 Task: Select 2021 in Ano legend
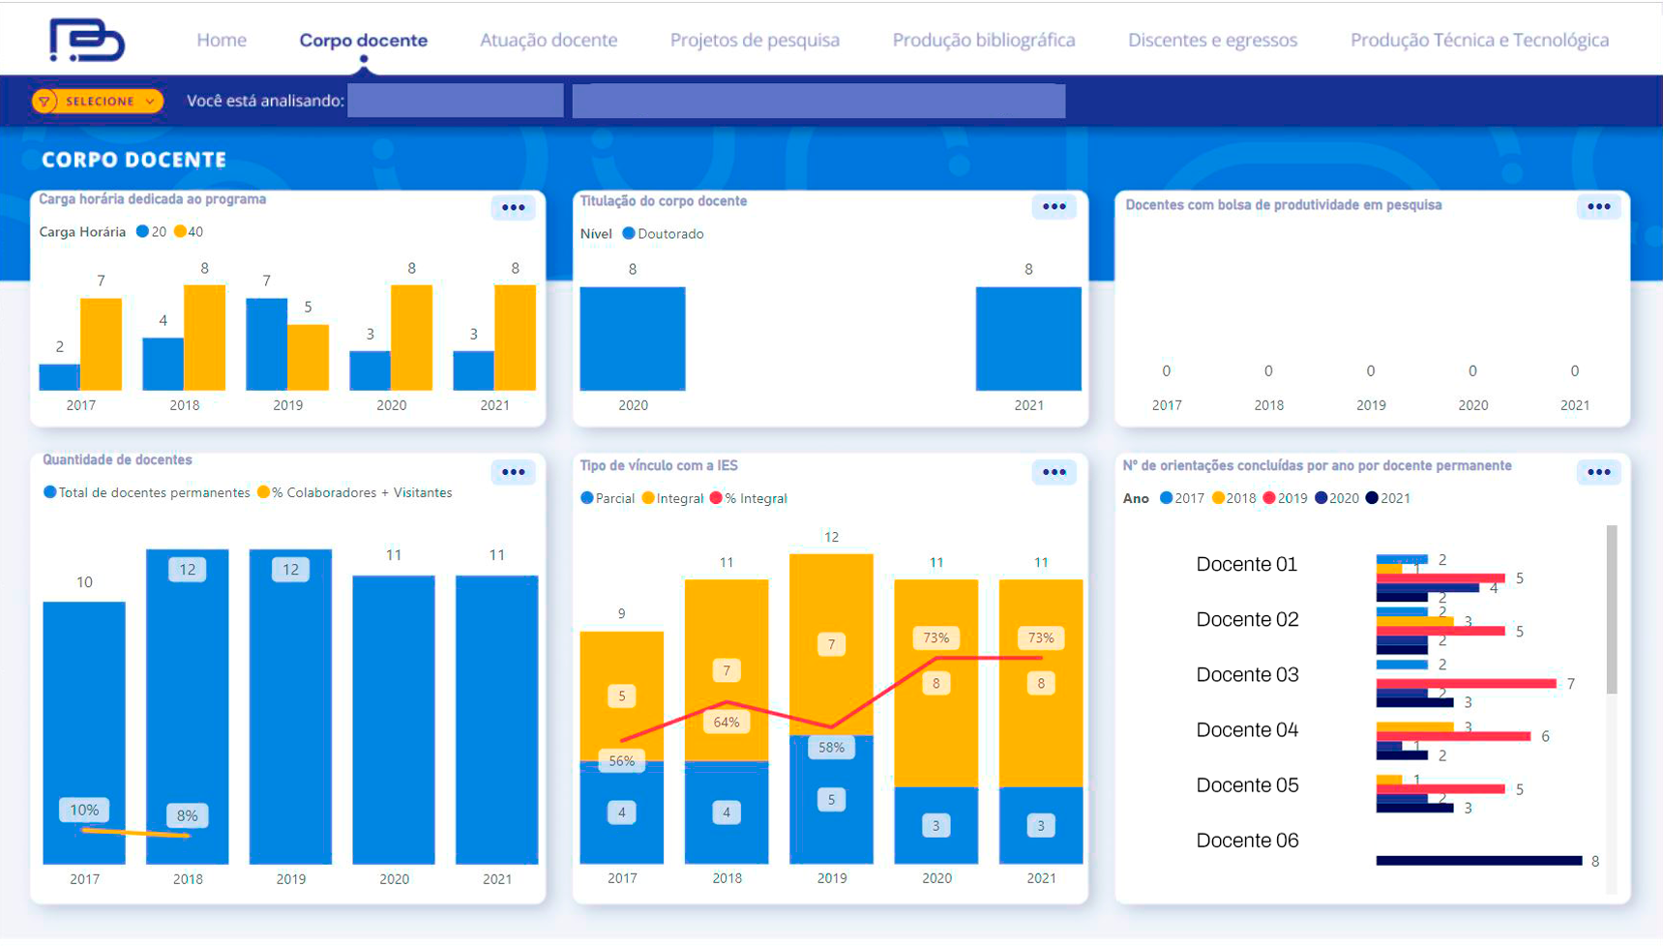[x=1387, y=498]
